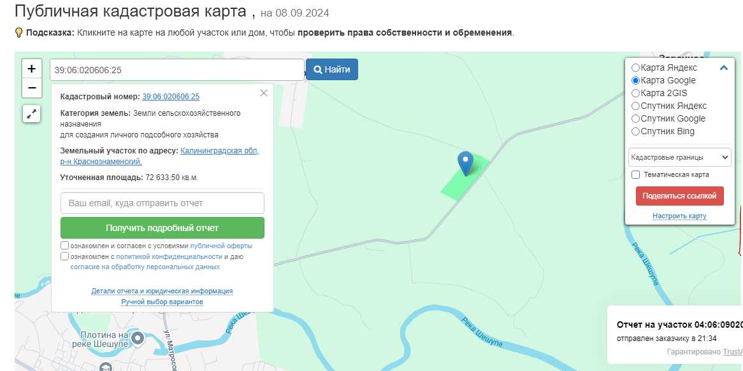The height and width of the screenshot is (371, 743).
Task: Open Кадастровые границы dropdown
Action: 679,157
